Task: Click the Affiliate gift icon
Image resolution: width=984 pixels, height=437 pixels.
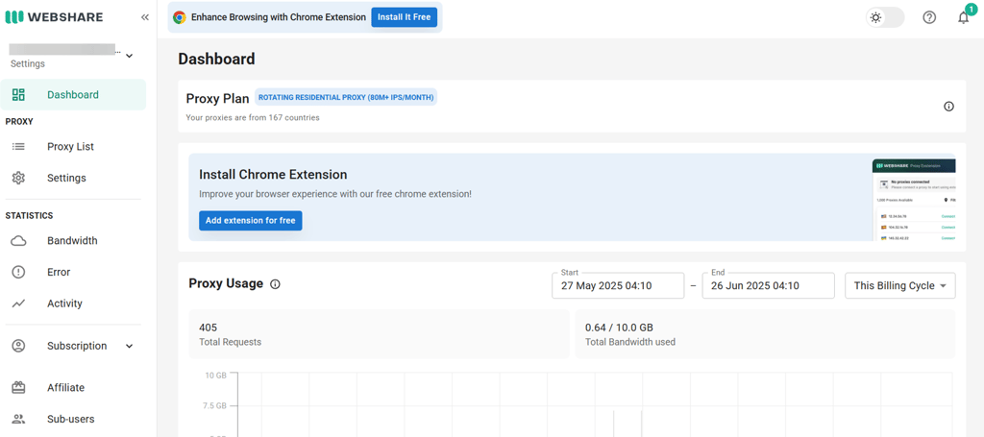Action: pos(19,387)
